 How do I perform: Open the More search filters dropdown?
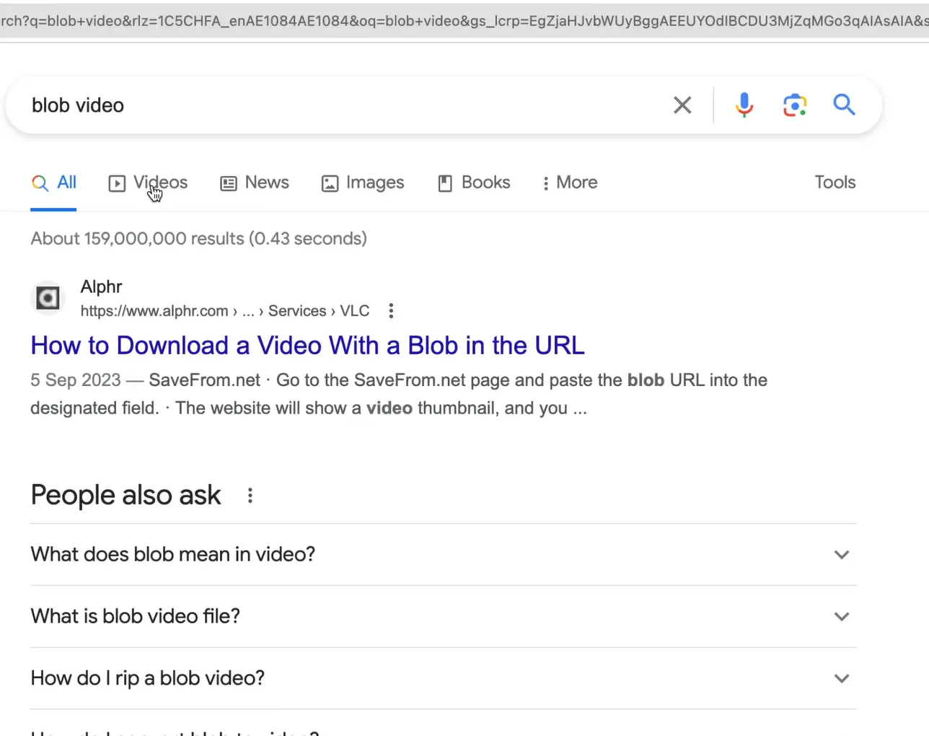(x=570, y=183)
